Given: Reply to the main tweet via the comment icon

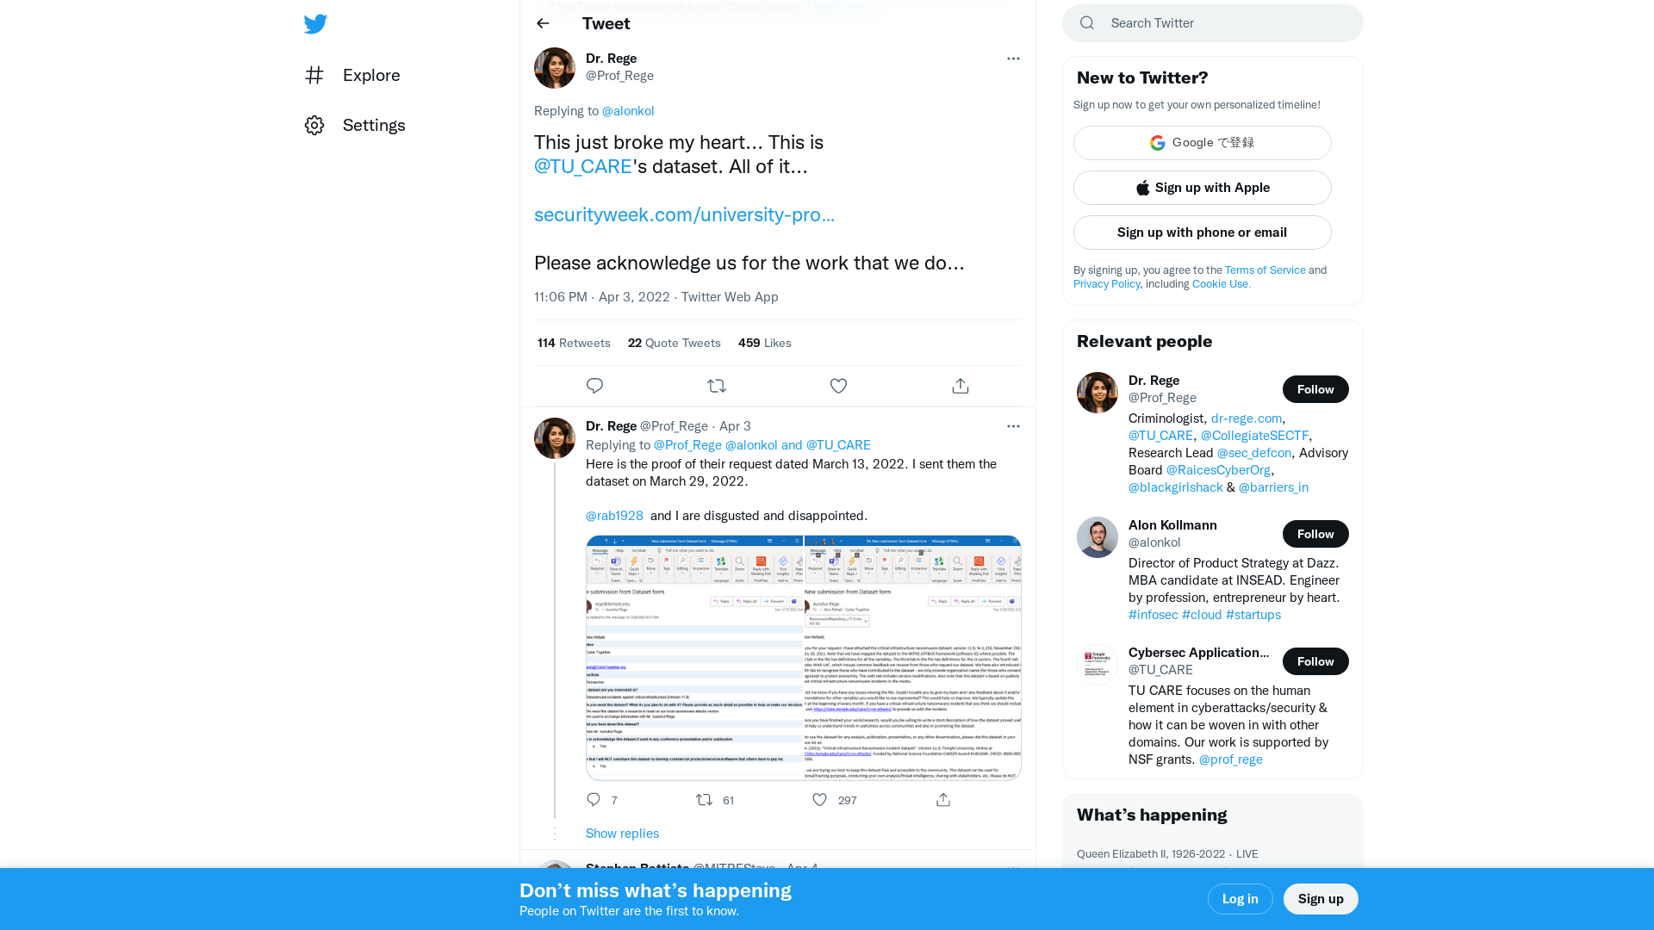Looking at the screenshot, I should tap(594, 386).
